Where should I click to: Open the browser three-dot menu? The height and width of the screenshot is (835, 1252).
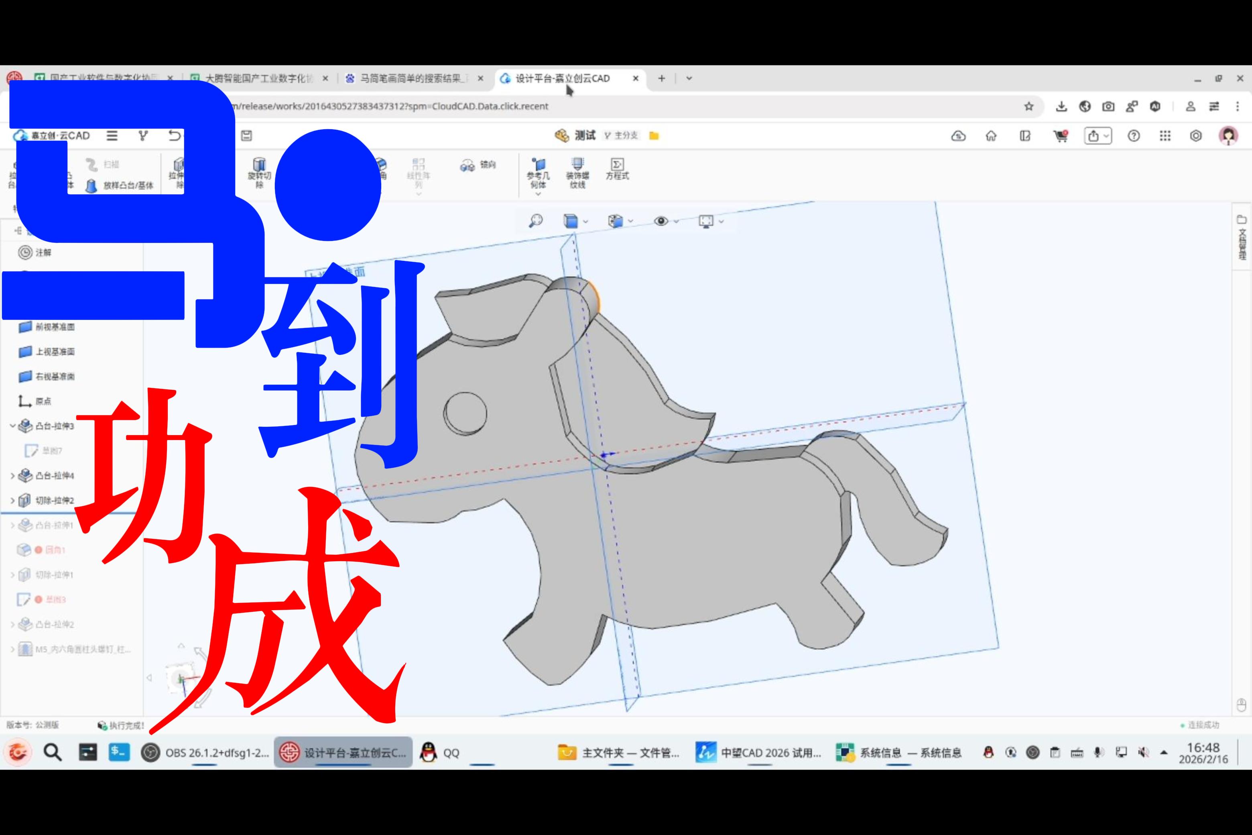pyautogui.click(x=1238, y=106)
